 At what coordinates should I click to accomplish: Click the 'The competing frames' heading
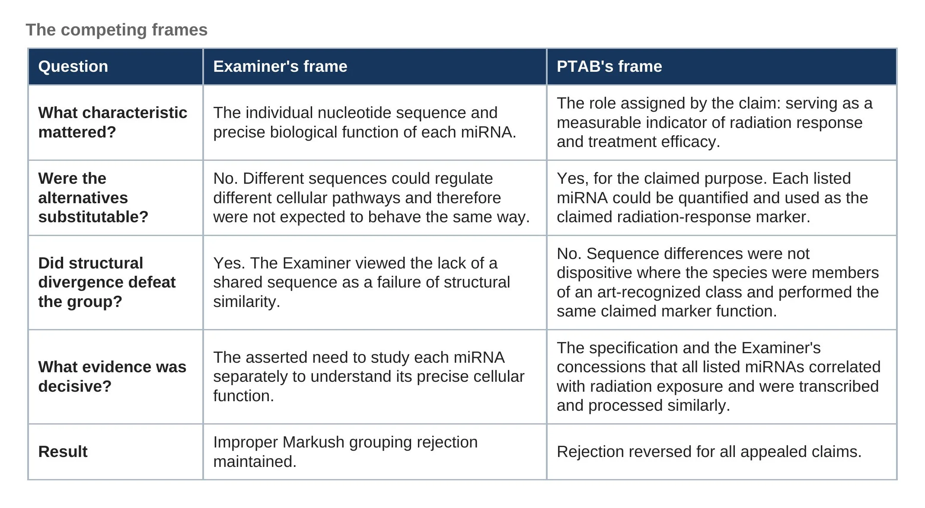tap(117, 30)
